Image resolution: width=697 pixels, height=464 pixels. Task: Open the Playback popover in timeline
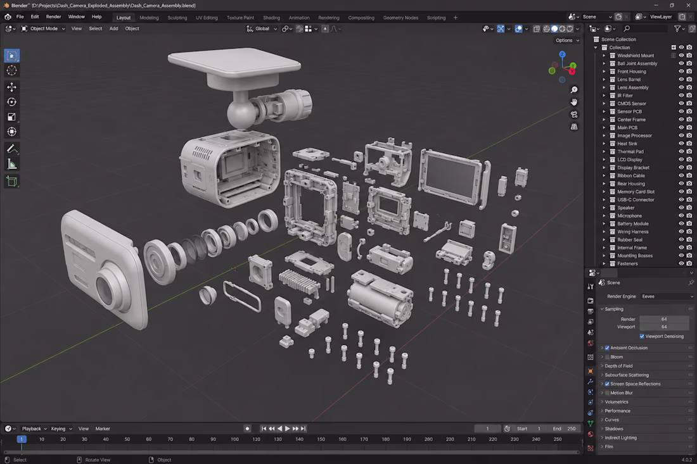tap(34, 429)
